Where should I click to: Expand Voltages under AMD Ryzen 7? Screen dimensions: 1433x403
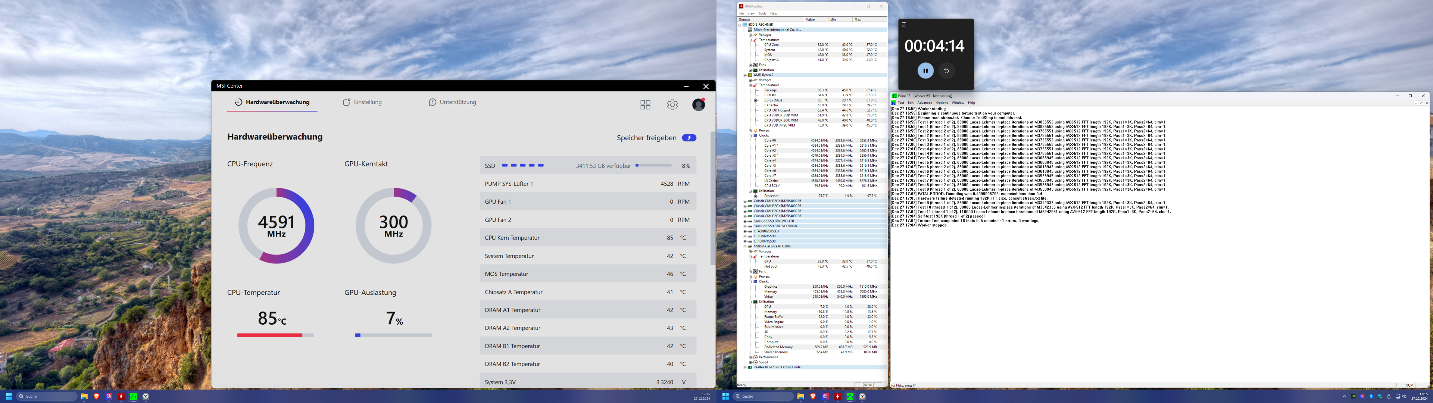click(750, 80)
